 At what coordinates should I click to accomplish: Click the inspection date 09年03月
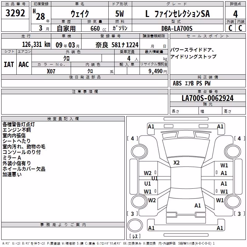click(68, 45)
